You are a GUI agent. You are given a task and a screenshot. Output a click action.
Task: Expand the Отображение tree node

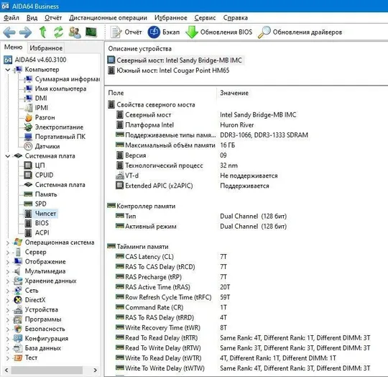pos(8,262)
